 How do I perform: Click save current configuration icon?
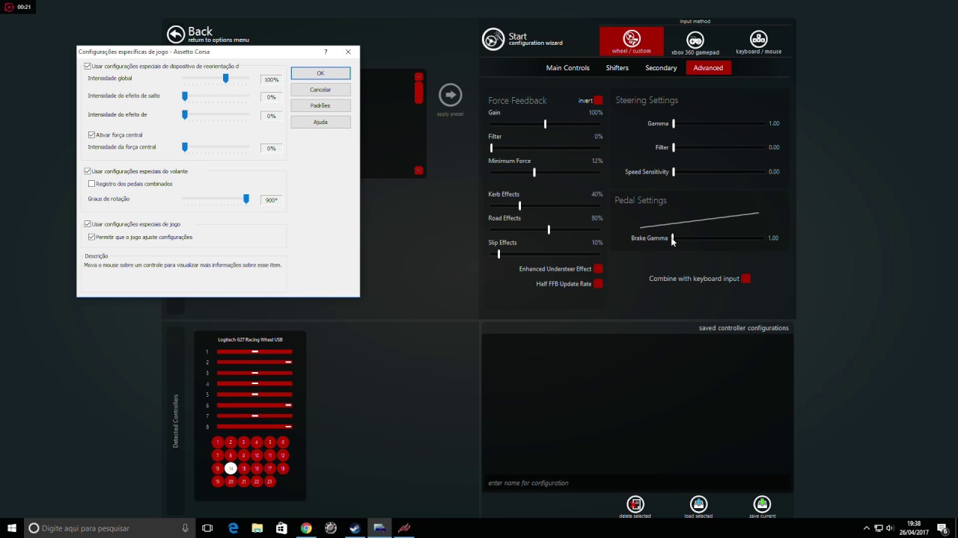762,504
